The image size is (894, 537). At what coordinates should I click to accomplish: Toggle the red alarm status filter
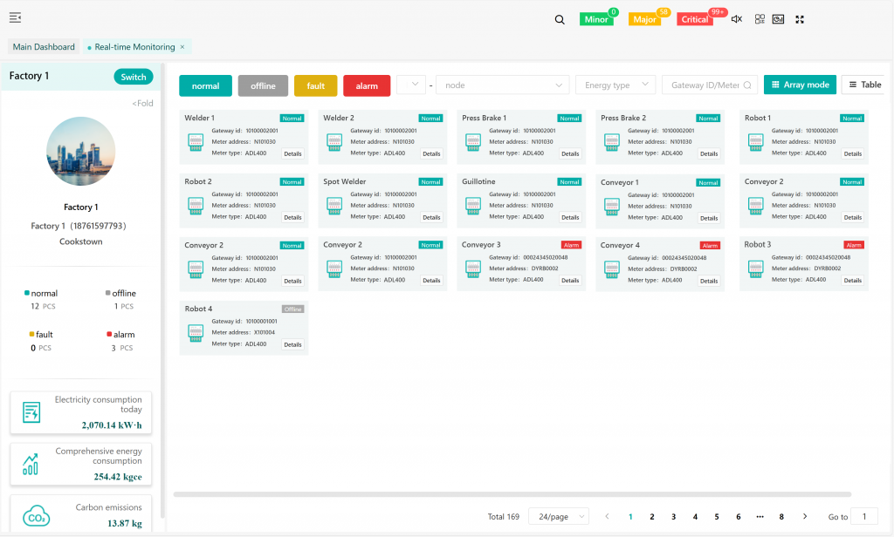367,85
